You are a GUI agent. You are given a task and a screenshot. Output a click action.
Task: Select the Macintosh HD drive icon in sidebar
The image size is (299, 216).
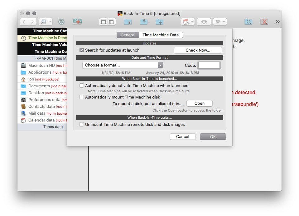[23, 66]
